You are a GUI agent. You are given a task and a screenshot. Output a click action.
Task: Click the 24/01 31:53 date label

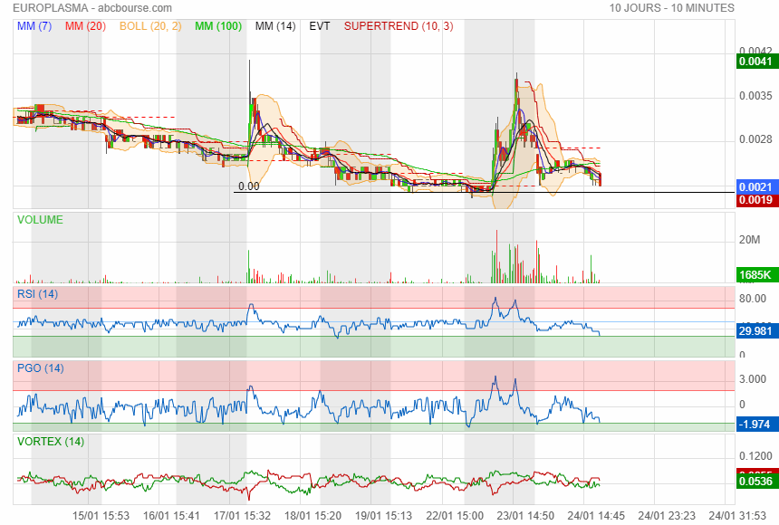pos(737,516)
